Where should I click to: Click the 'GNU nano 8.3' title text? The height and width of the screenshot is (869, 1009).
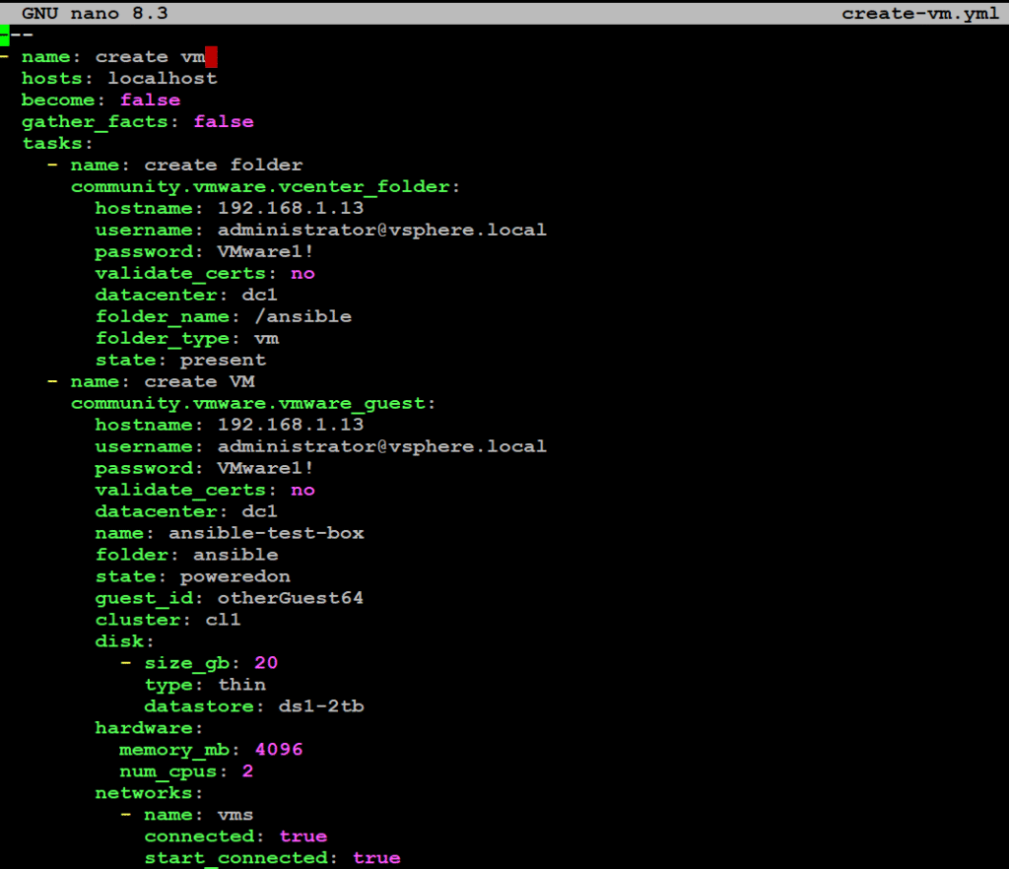click(95, 13)
